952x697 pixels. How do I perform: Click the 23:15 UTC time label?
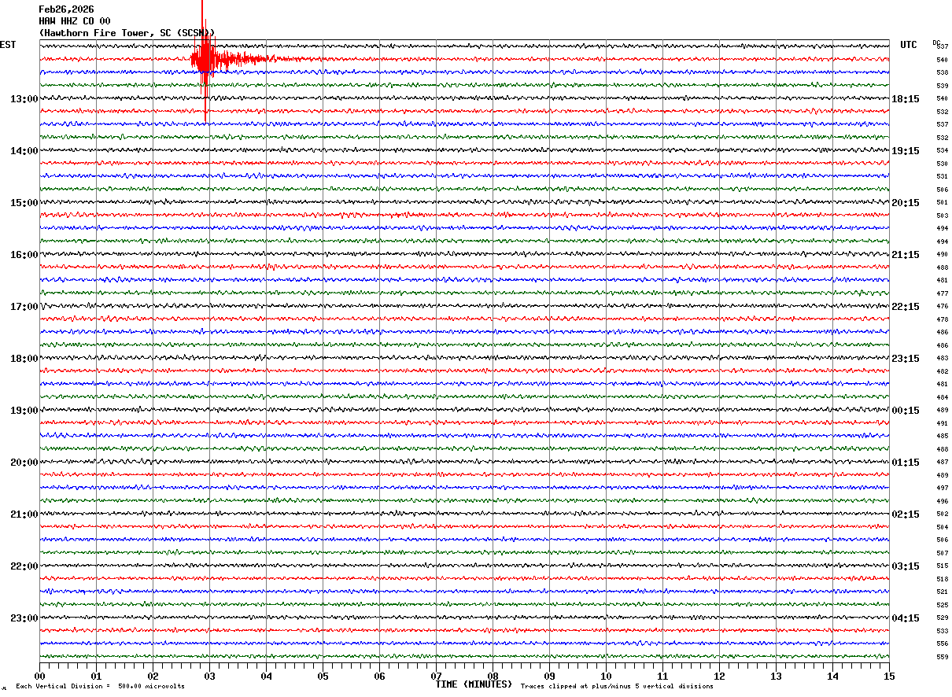pos(906,359)
